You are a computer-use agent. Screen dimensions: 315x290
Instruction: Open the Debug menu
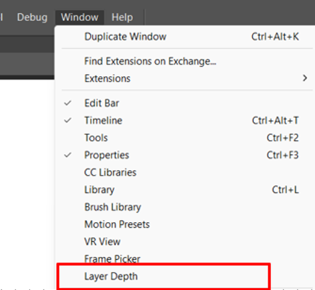coord(32,17)
